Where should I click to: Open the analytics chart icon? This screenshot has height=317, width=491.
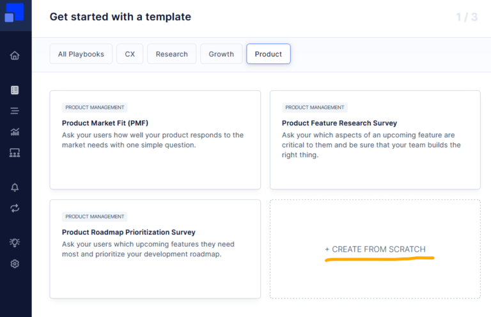tap(15, 132)
